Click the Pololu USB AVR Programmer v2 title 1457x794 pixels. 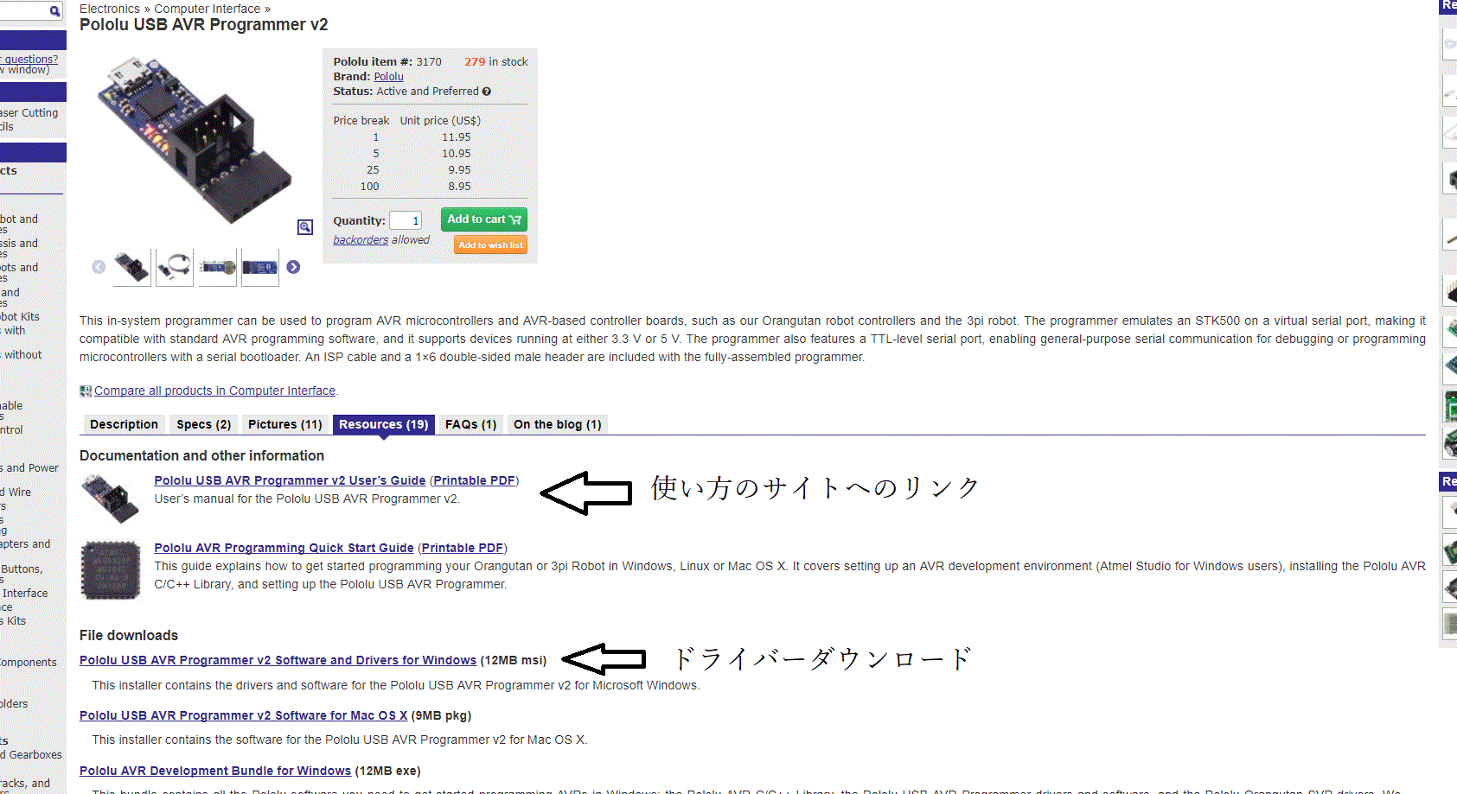204,25
